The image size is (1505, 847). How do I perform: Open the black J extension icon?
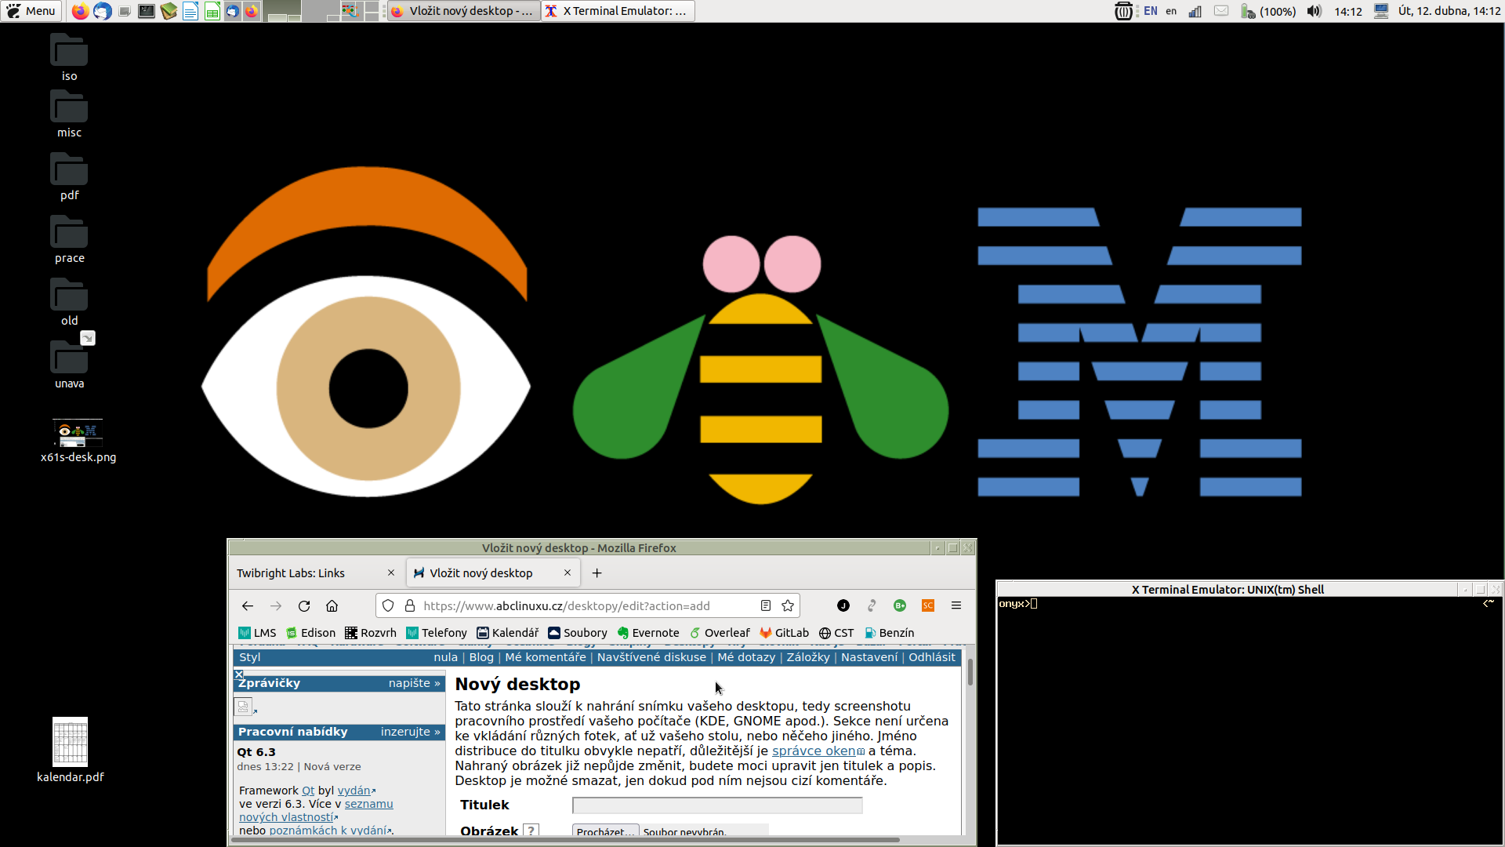(843, 605)
